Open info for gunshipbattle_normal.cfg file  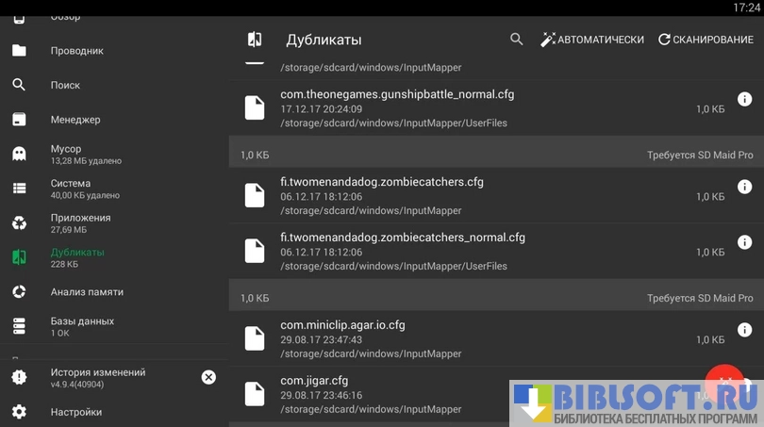pos(743,100)
